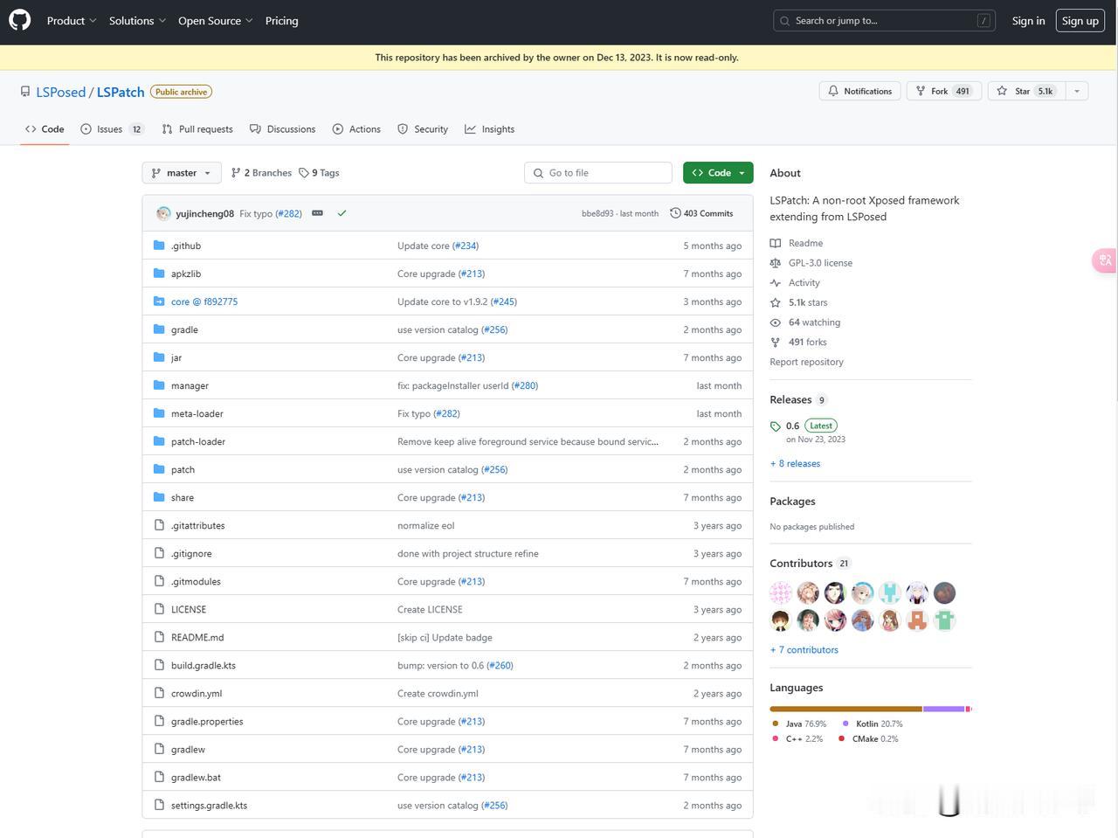Click the commit details ellipsis icon

317,213
